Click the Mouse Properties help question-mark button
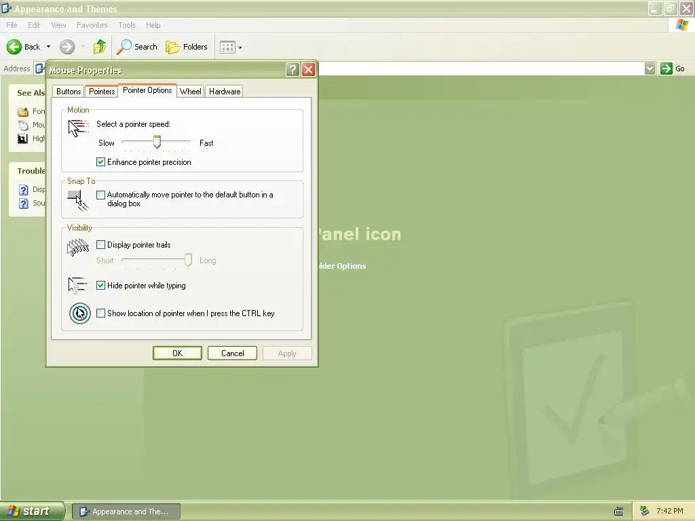 click(x=293, y=70)
